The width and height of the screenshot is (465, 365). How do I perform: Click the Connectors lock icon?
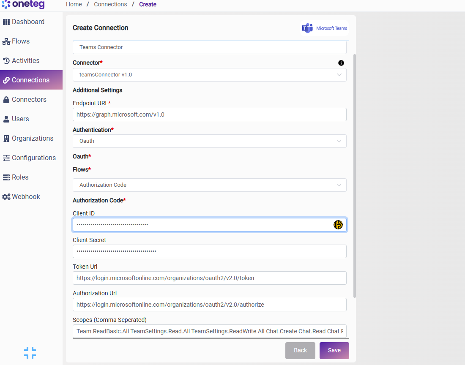pos(6,100)
